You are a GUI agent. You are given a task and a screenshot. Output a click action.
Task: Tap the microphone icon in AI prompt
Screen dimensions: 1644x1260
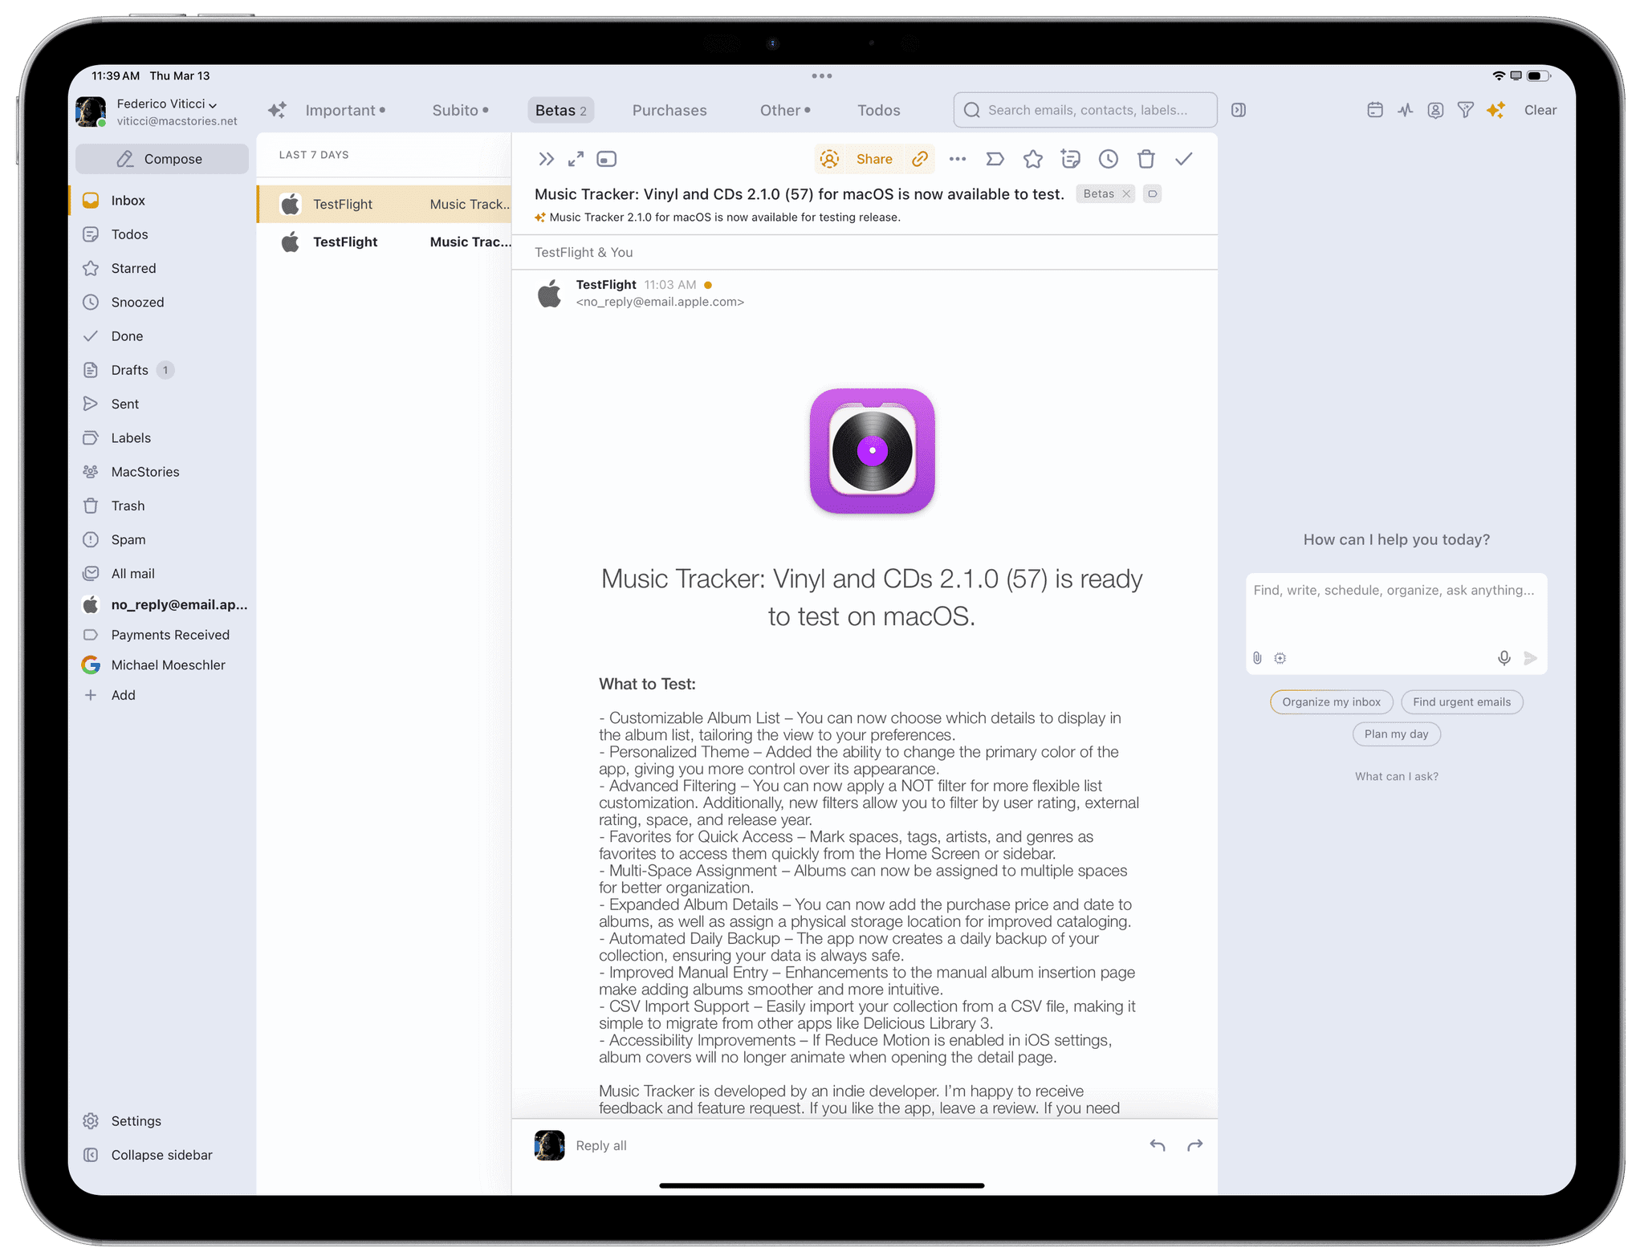(1504, 658)
